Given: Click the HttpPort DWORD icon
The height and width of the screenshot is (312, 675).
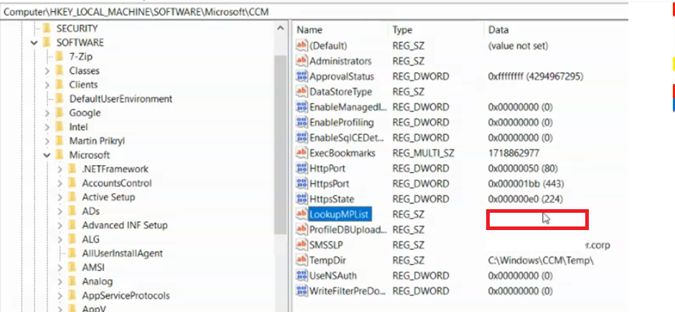Looking at the screenshot, I should coord(302,168).
